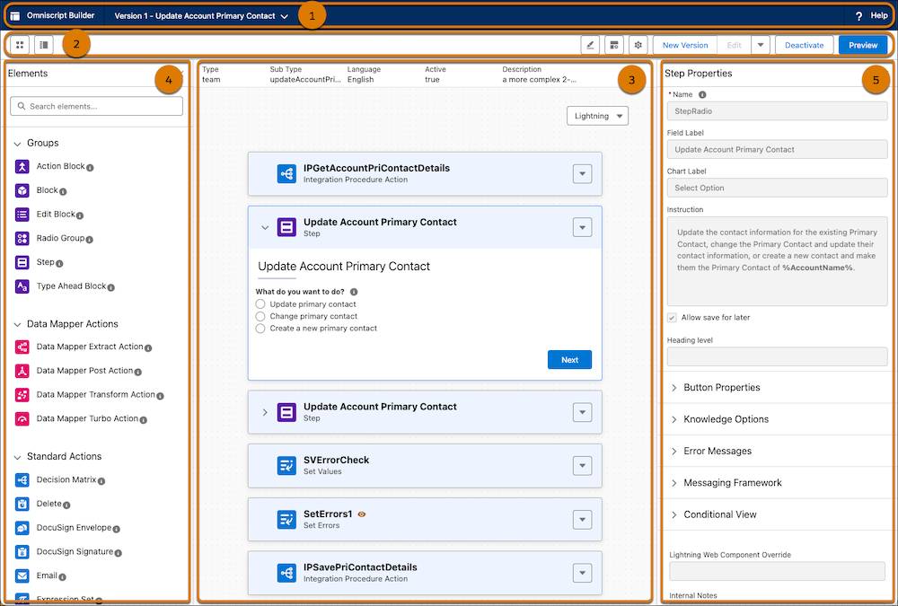The width and height of the screenshot is (898, 606).
Task: Choose the Radio Group element icon
Action: [22, 239]
